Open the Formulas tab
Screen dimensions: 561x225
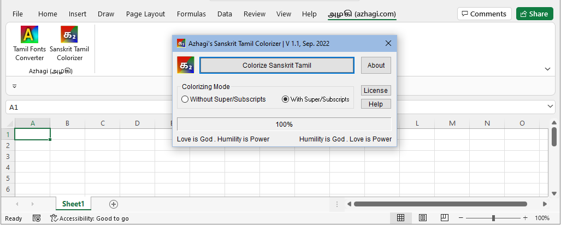coord(191,14)
